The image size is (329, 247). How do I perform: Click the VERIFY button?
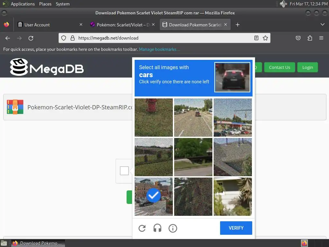pos(236,228)
